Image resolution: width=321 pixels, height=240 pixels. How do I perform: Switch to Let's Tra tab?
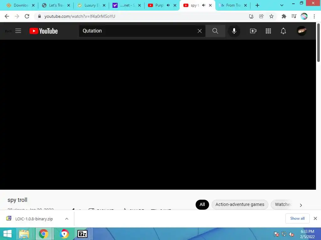[x=56, y=5]
